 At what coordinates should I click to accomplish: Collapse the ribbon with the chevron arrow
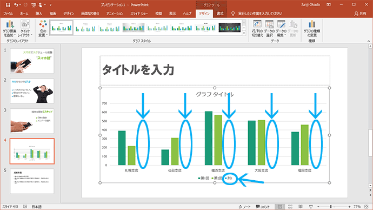point(369,41)
